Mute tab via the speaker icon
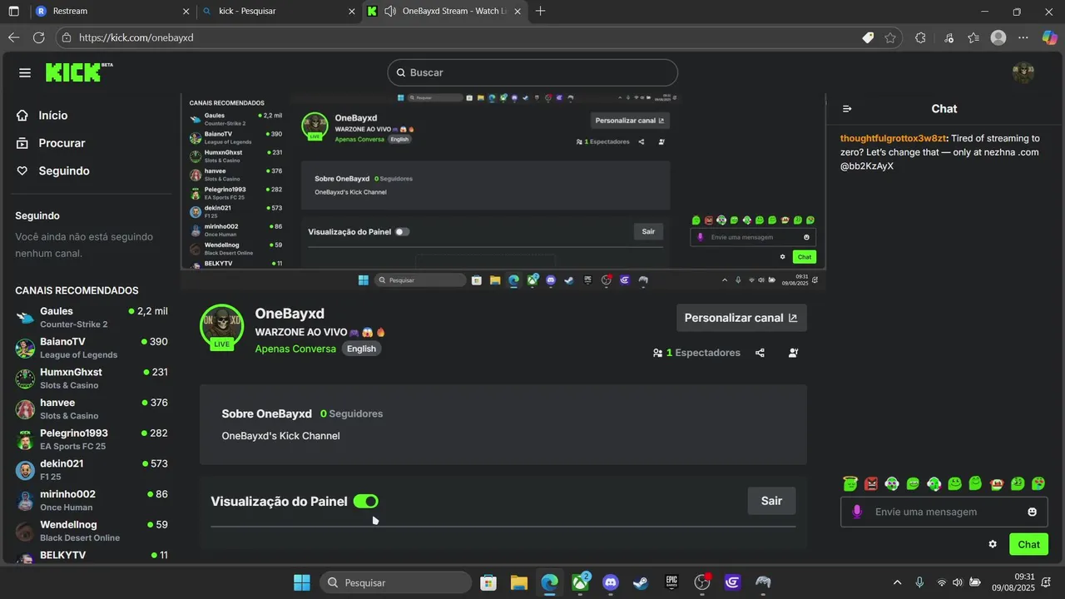This screenshot has width=1065, height=599. coord(390,12)
